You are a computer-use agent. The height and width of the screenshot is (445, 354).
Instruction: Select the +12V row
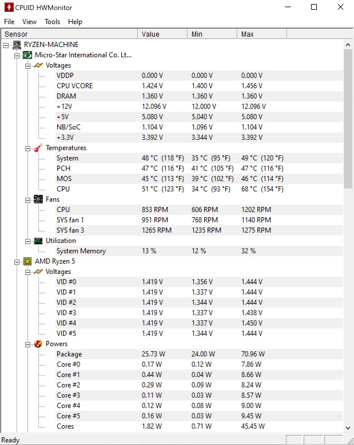coord(200,107)
